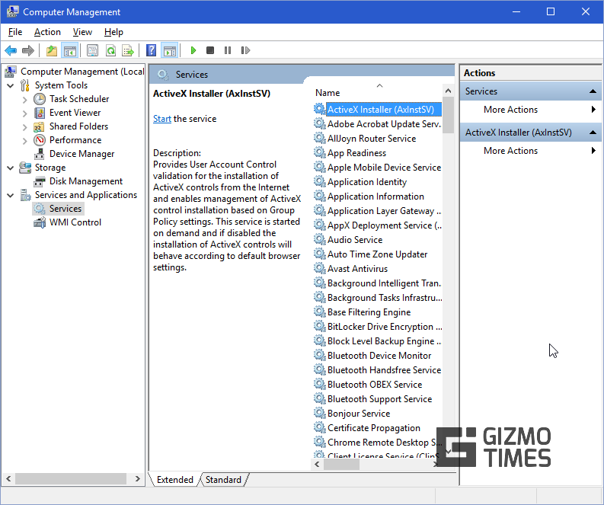Image resolution: width=604 pixels, height=505 pixels.
Task: Open the View menu
Action: [x=82, y=32]
